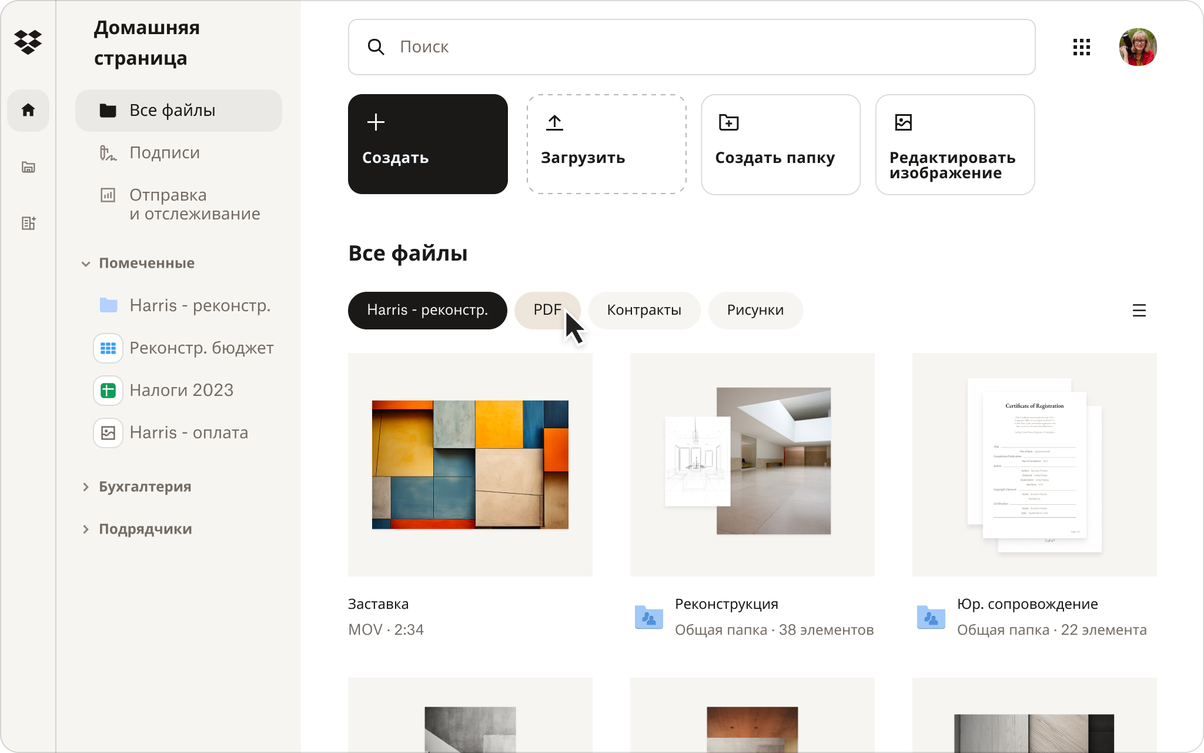1204x753 pixels.
Task: Click Общая папка · 38 элементов text
Action: point(774,630)
